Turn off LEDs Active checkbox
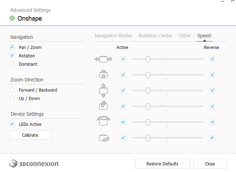This screenshot has height=172, width=236. coord(12,124)
